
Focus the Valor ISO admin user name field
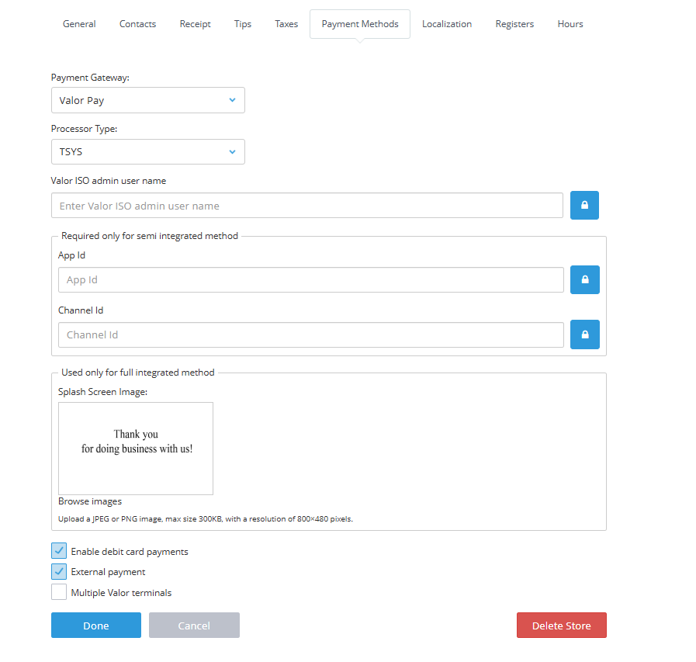point(306,206)
